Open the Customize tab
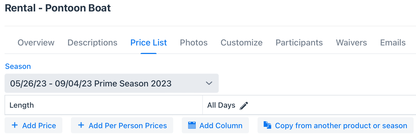 (x=241, y=43)
